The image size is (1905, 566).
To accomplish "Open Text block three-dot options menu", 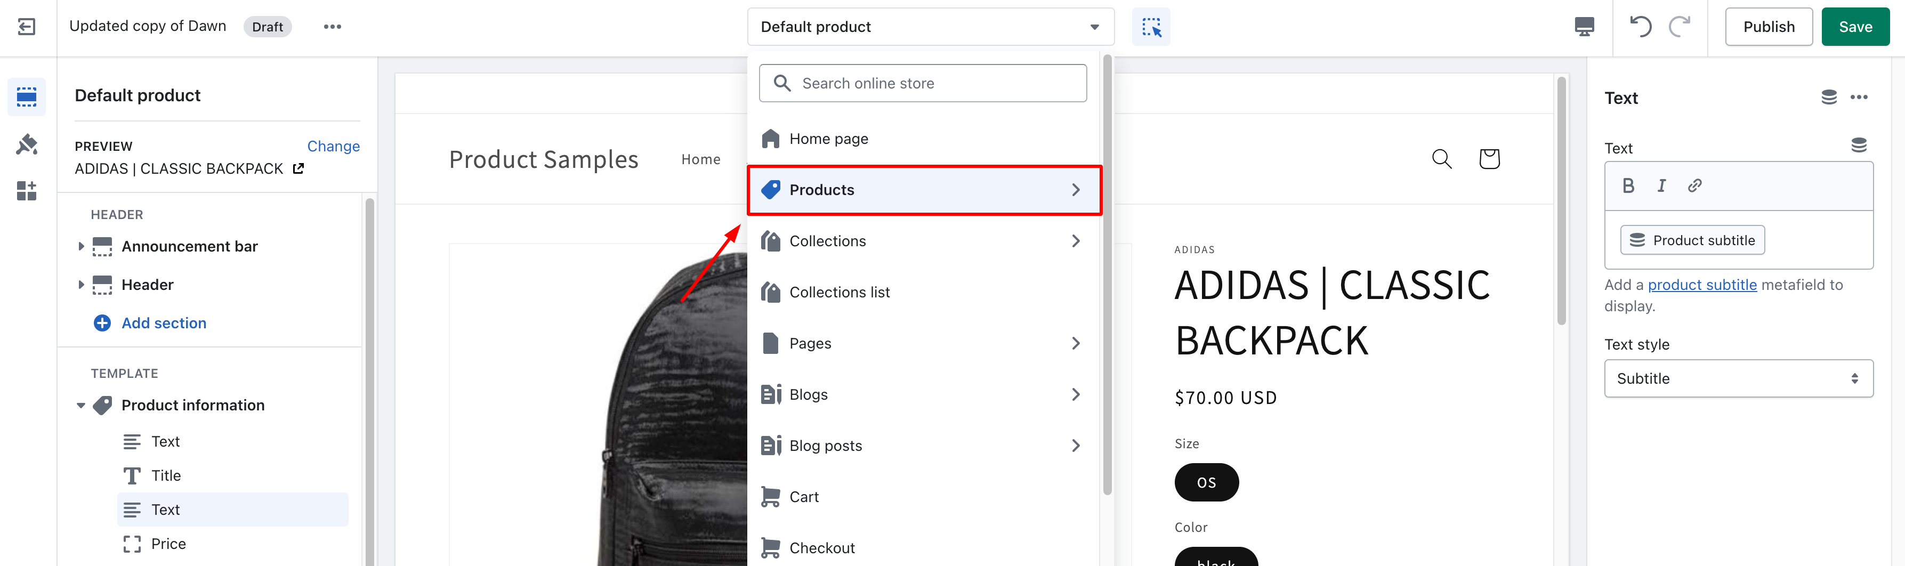I will coord(1859,97).
